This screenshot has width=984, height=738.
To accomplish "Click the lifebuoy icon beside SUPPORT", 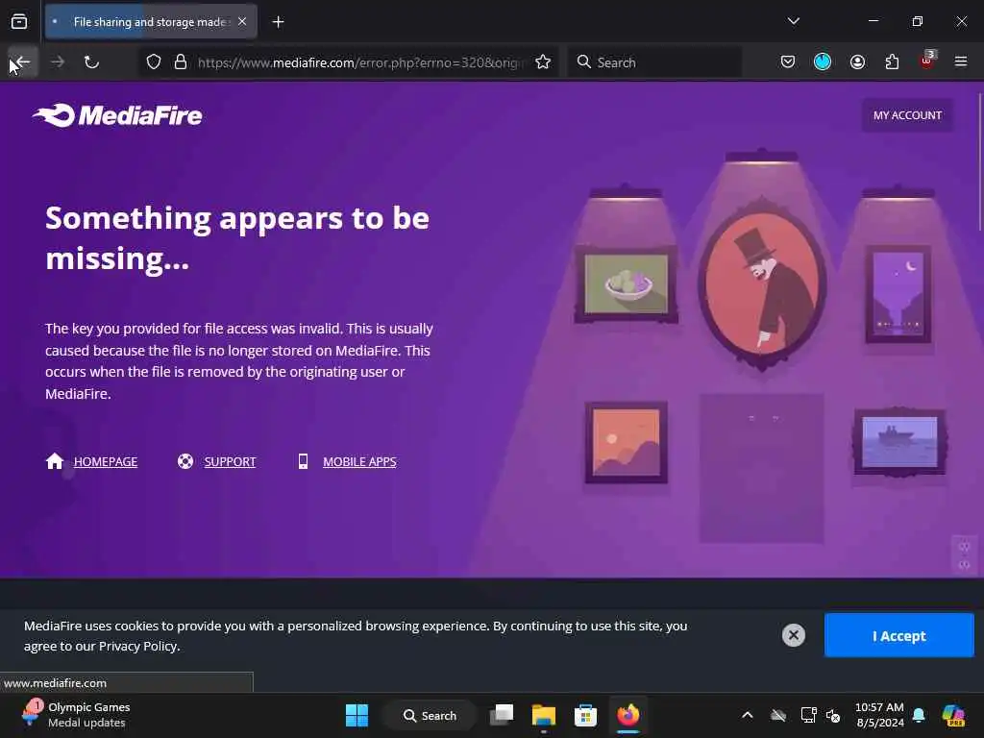I will (185, 461).
